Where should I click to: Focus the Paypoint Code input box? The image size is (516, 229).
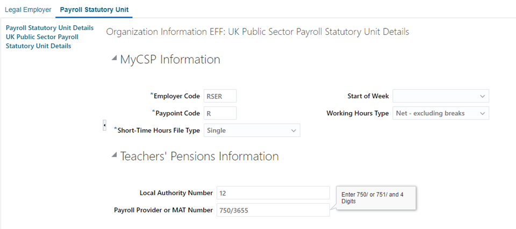pyautogui.click(x=220, y=113)
